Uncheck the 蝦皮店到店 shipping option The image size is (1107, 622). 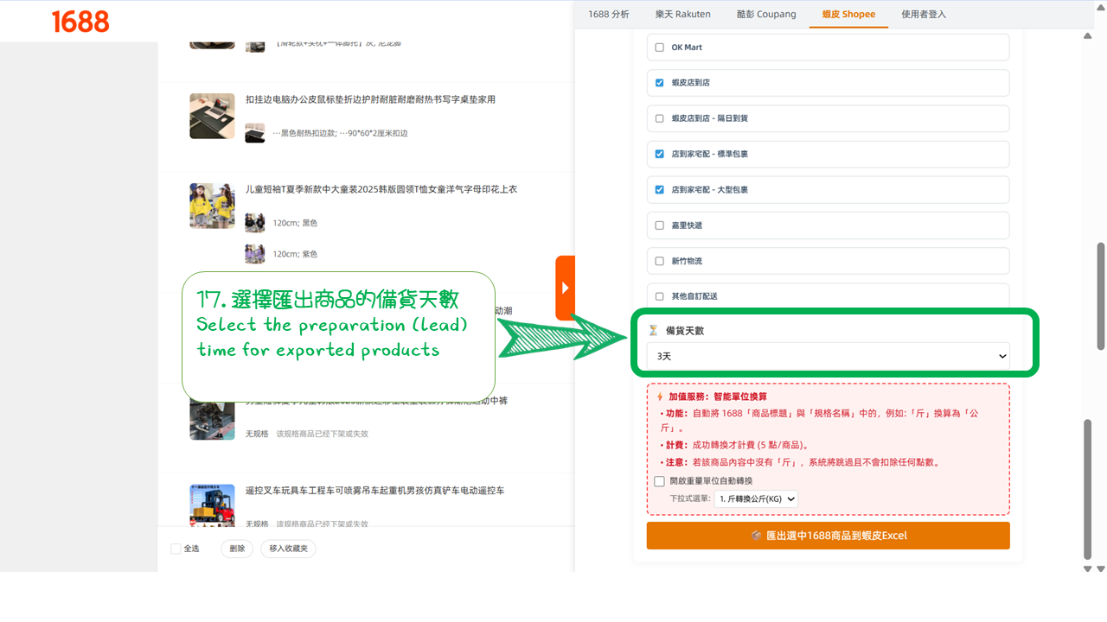pyautogui.click(x=658, y=82)
